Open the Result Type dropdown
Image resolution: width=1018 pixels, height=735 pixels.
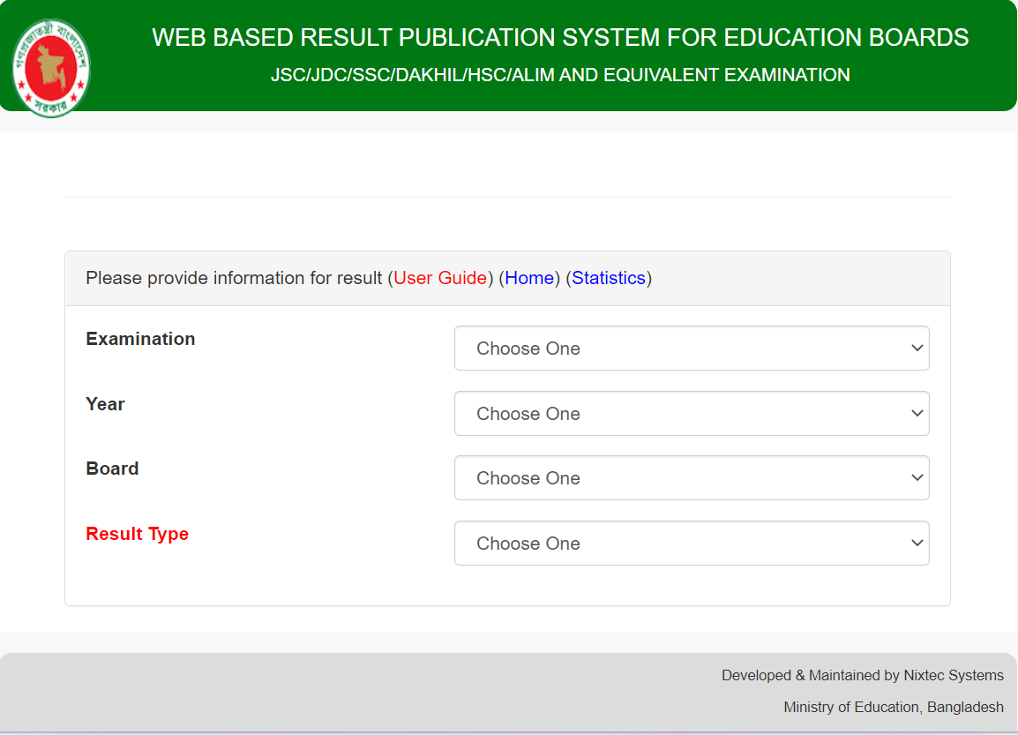click(692, 543)
